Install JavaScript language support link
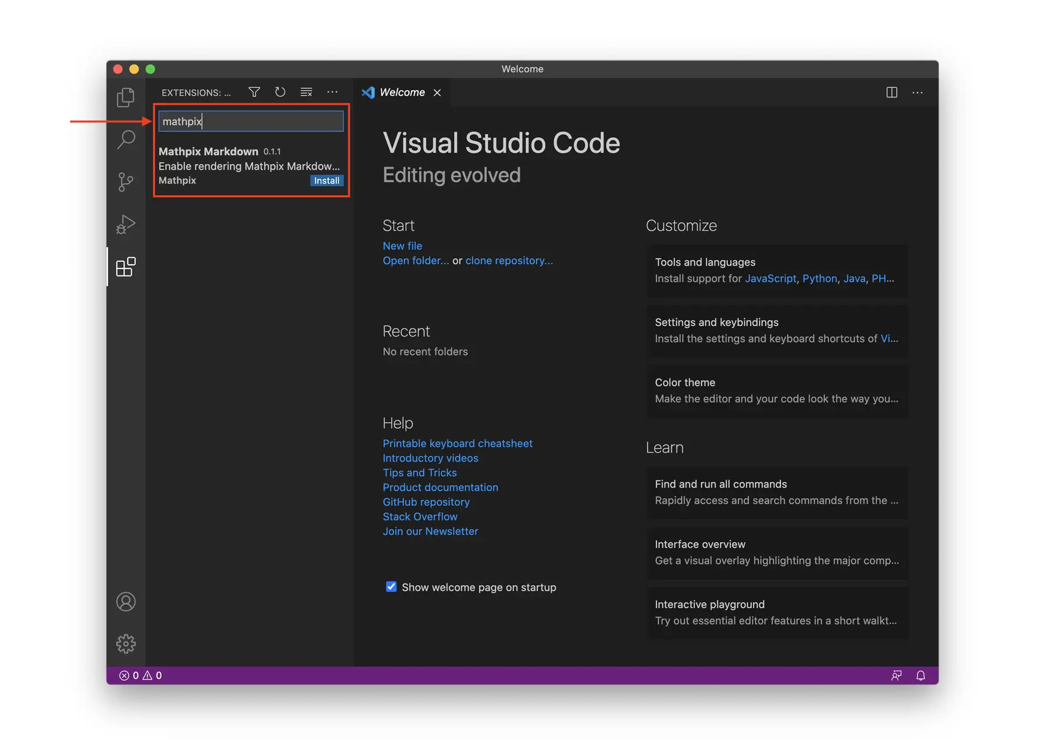The image size is (1050, 752). [771, 278]
